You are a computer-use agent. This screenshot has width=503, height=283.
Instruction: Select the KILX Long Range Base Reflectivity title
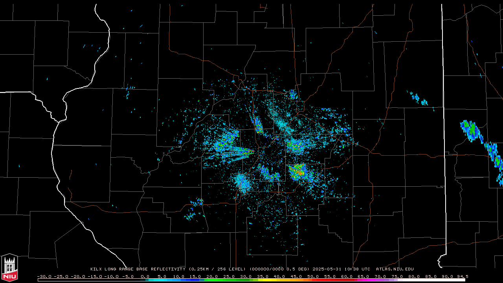click(x=138, y=269)
